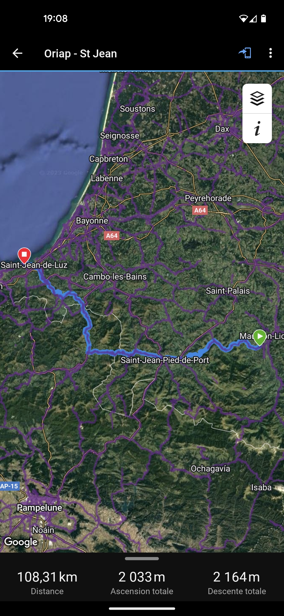Send the course to device icon
Screen dimensions: 284x616
[245, 53]
